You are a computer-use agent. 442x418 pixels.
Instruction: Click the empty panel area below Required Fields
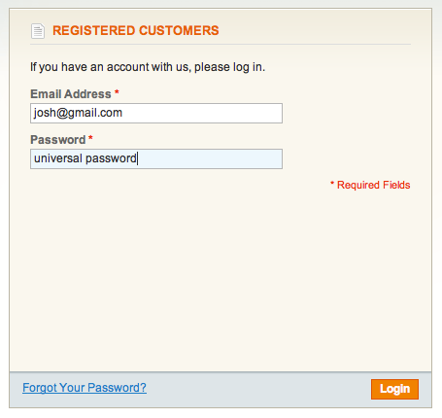click(221, 279)
